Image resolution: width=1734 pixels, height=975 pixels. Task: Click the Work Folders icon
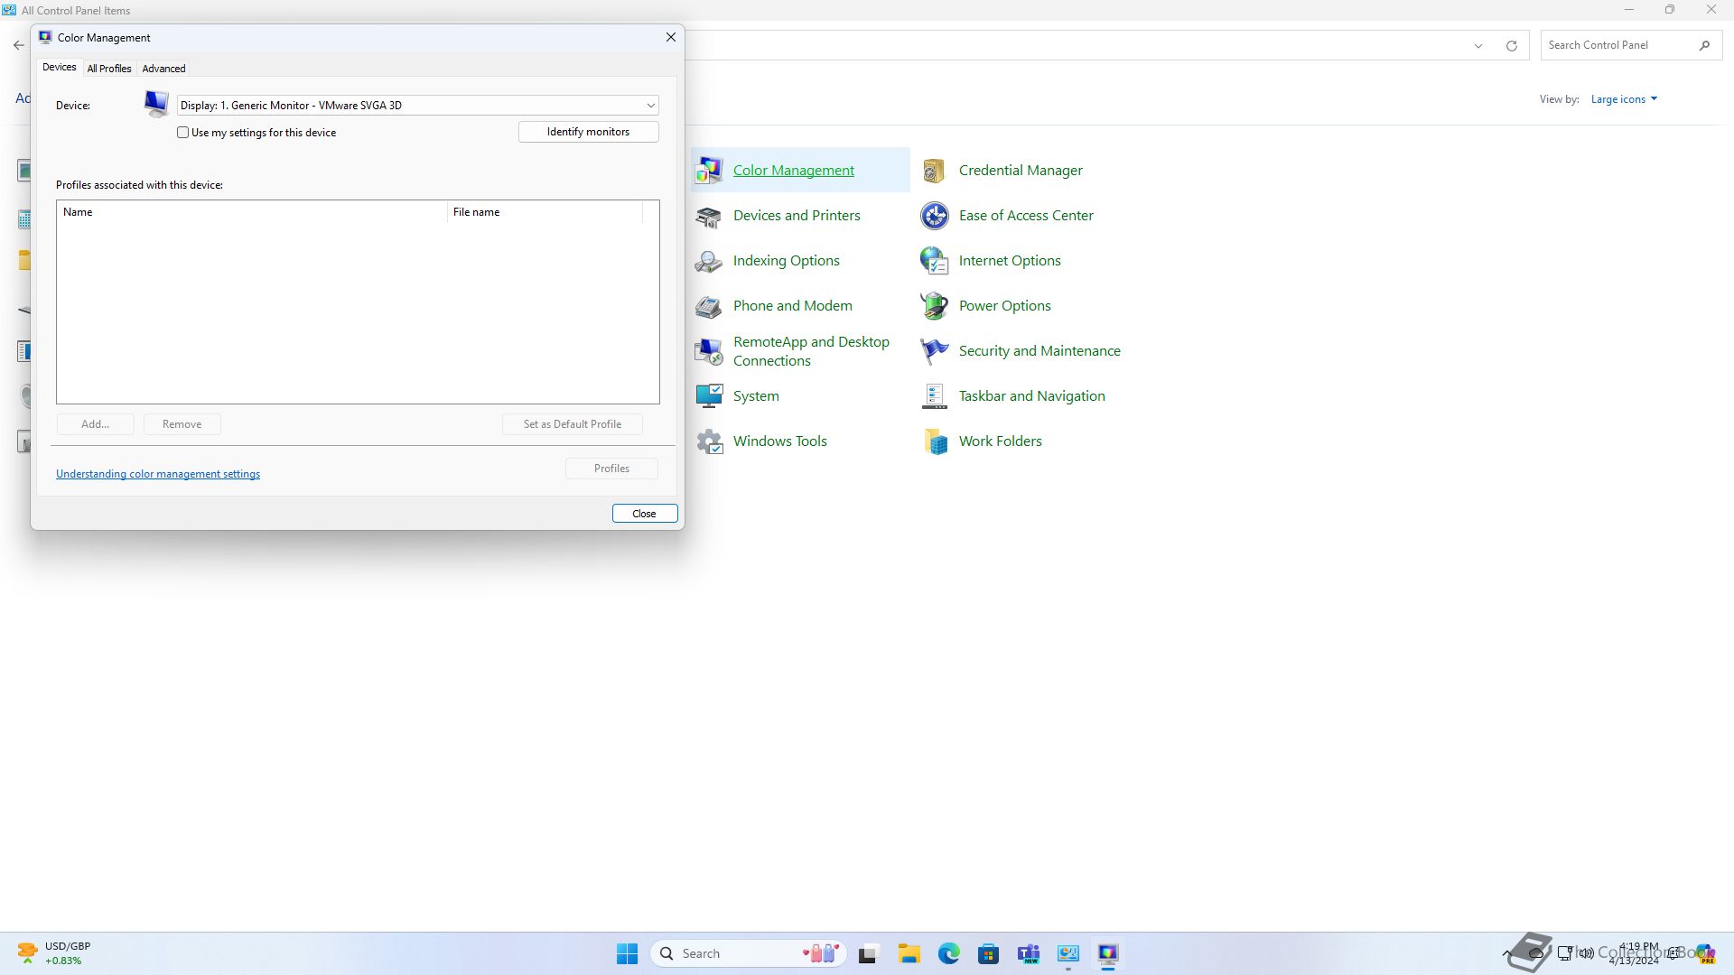(934, 441)
